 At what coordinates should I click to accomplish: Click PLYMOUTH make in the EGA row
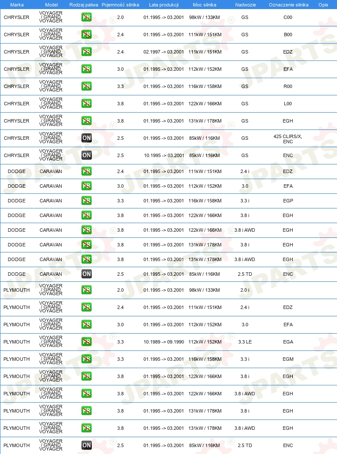(16, 342)
